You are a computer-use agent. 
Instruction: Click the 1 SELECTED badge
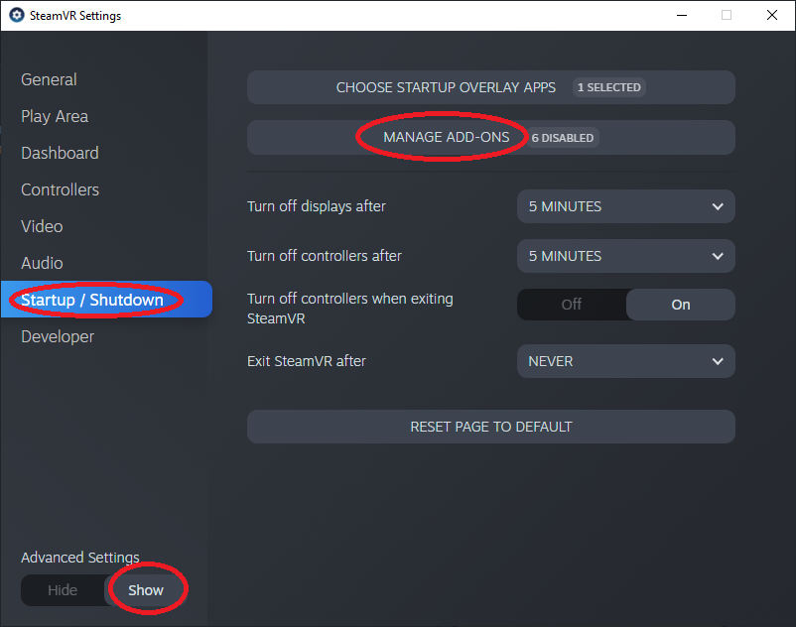coord(608,87)
